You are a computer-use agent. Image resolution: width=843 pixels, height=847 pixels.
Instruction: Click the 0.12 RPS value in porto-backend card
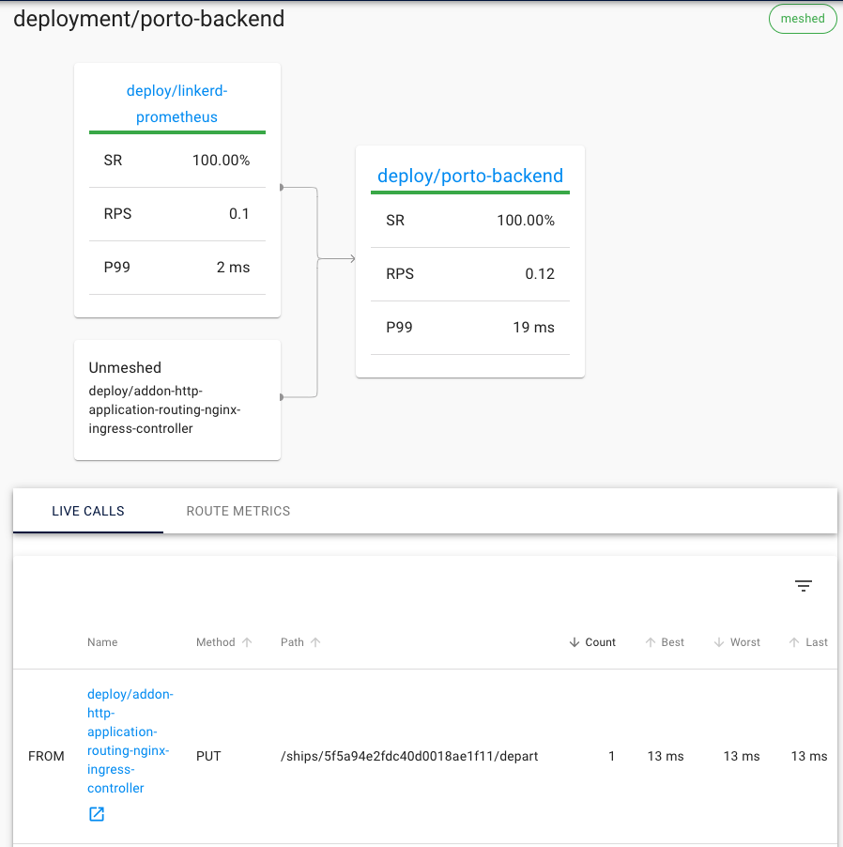(x=540, y=274)
